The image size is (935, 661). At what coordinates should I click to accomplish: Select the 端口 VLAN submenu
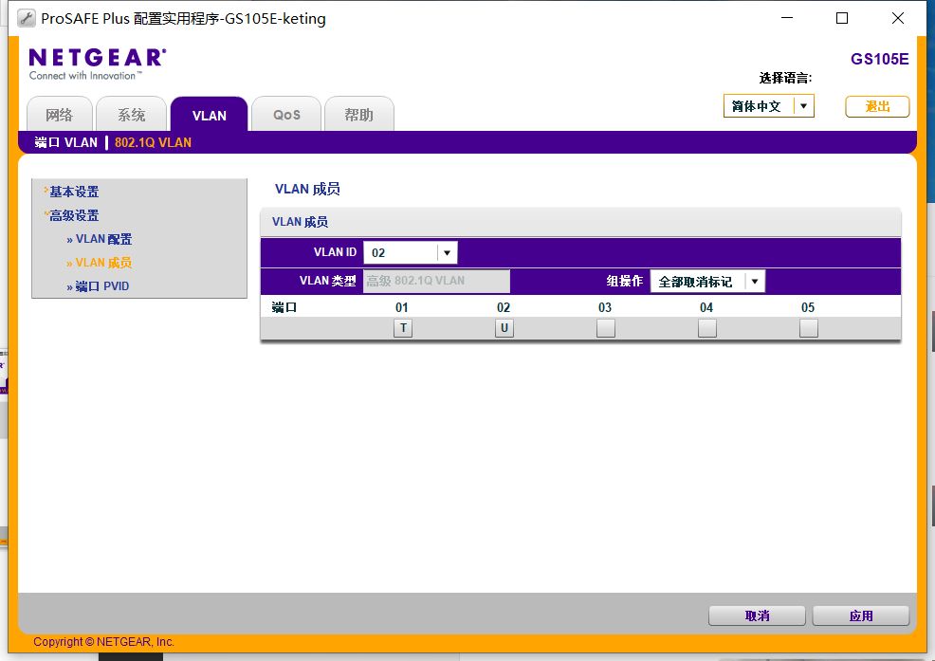[65, 142]
